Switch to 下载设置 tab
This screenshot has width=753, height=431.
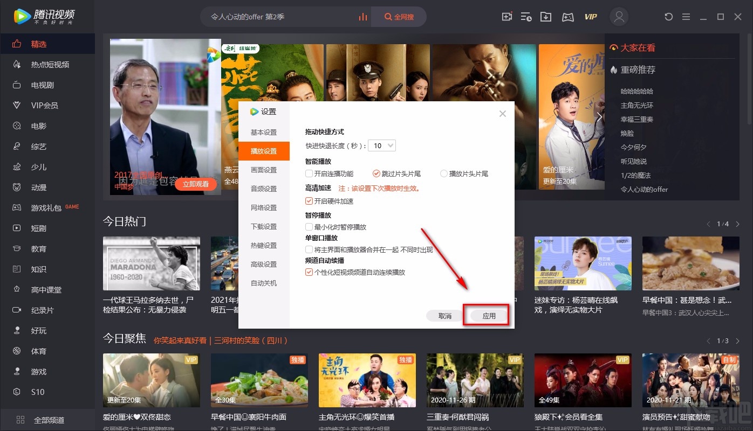(x=264, y=227)
